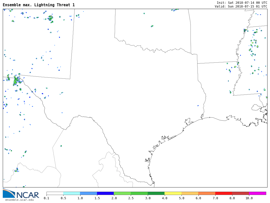Select the dark green 3.0–4.0 colorbar segment
The image size is (270, 203).
coord(156,193)
